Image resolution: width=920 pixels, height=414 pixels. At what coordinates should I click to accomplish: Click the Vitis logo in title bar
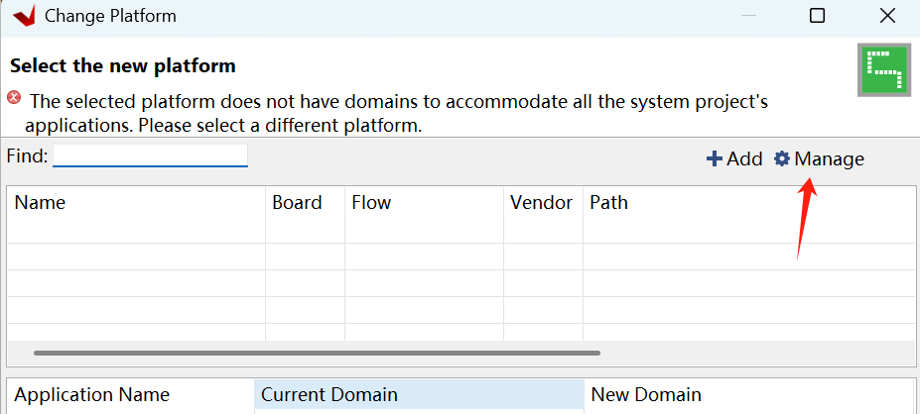(x=24, y=15)
